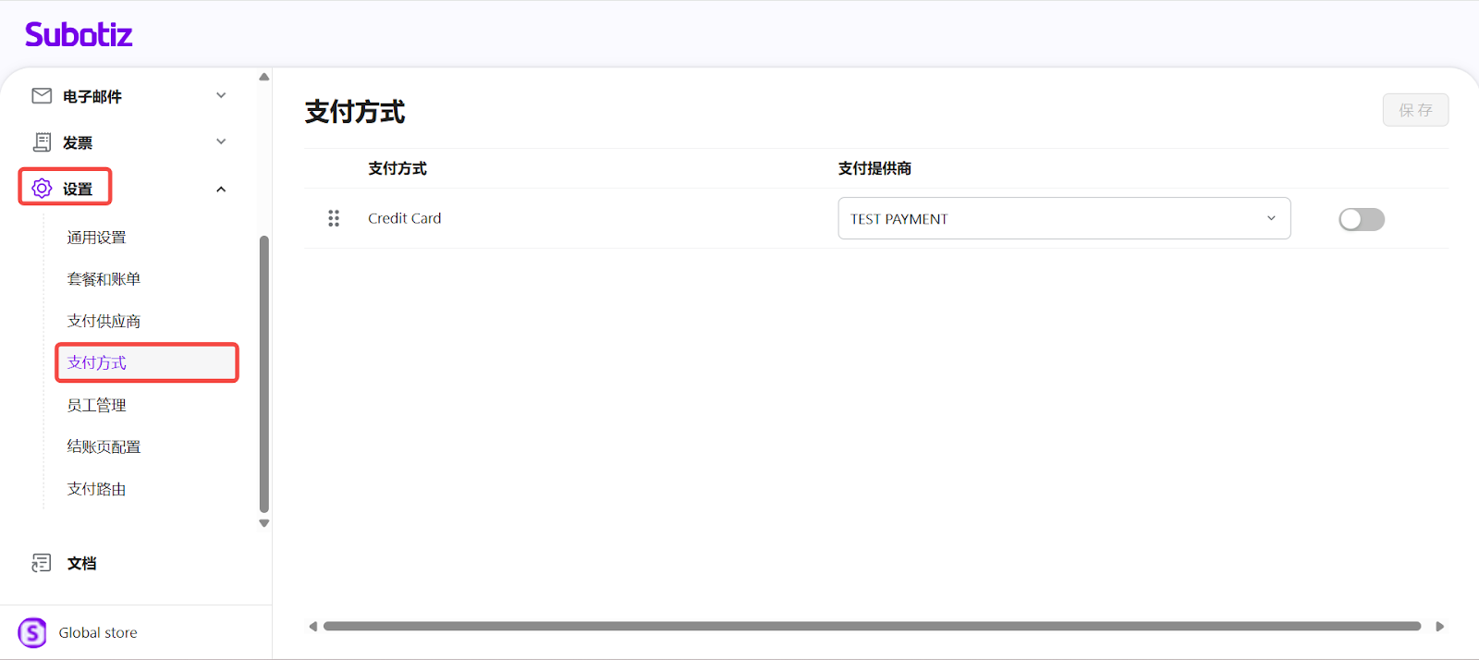Viewport: 1479px width, 660px height.
Task: Click the sidebar scroll down arrow
Action: (264, 523)
